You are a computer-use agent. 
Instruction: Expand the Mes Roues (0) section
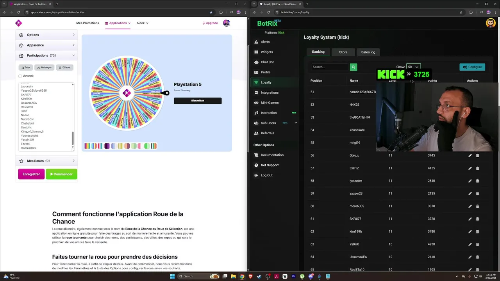pyautogui.click(x=46, y=161)
